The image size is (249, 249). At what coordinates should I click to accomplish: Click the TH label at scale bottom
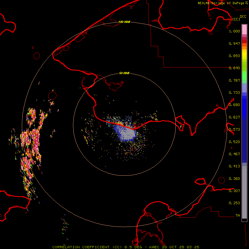tap(238, 216)
